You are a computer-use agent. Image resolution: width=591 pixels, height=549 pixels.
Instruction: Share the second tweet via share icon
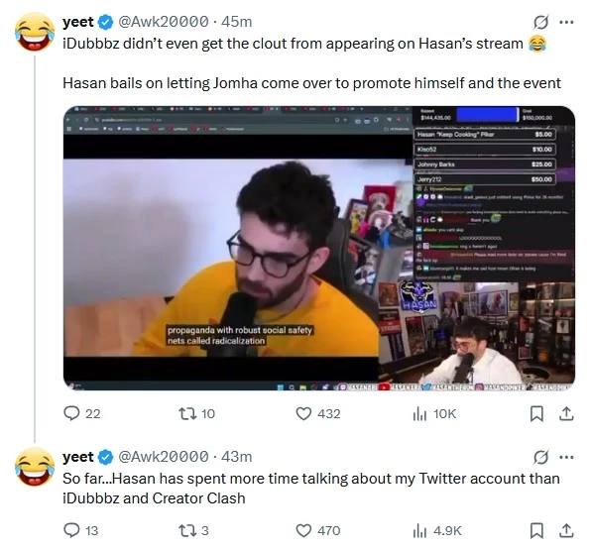[566, 530]
